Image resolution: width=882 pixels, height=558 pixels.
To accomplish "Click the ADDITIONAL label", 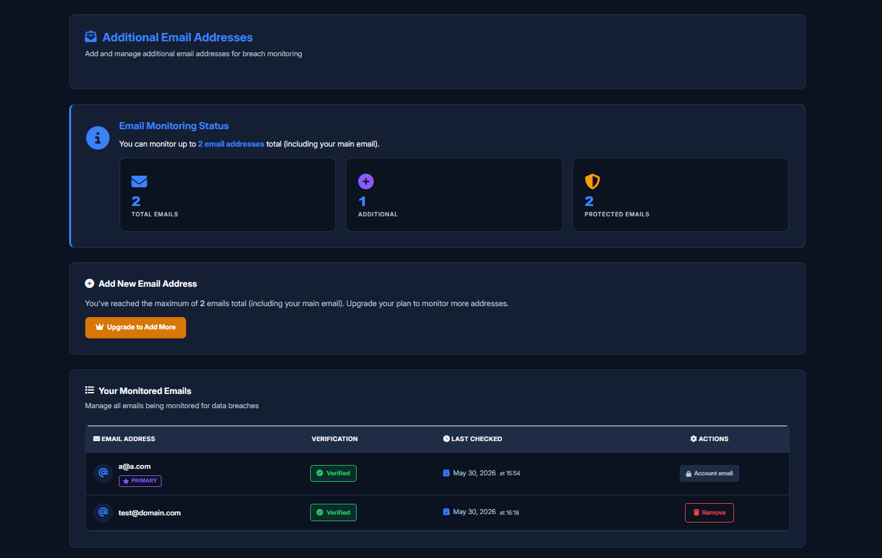I will click(378, 214).
